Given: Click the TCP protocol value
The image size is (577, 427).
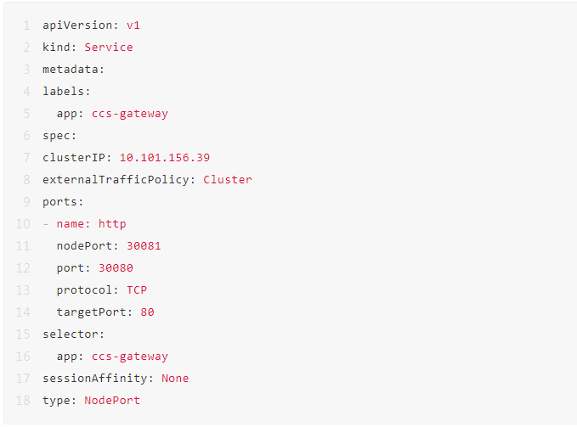Looking at the screenshot, I should click(137, 290).
